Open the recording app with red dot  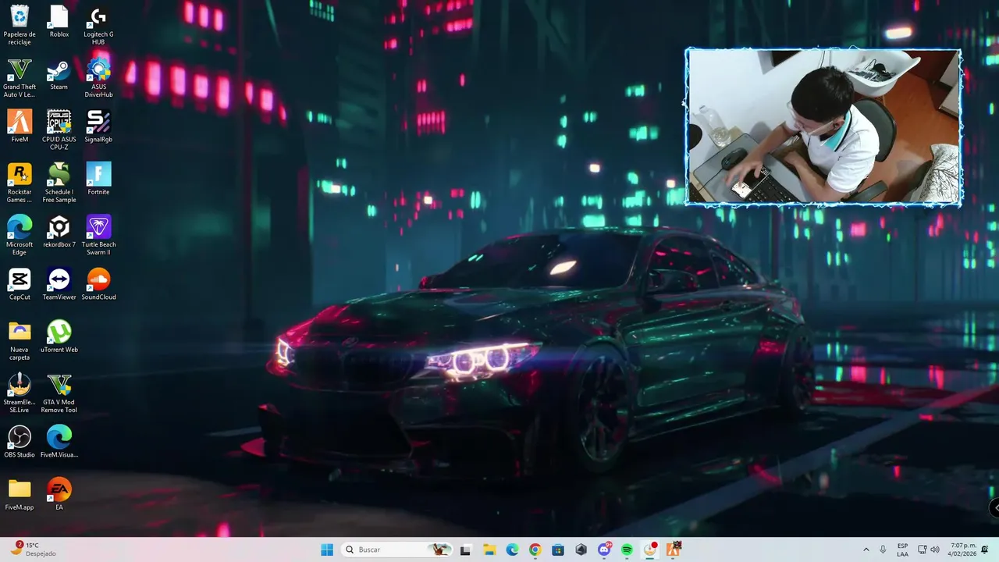[650, 550]
